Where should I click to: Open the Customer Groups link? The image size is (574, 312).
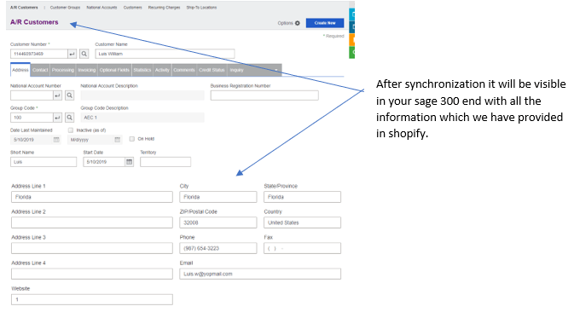[x=65, y=8]
